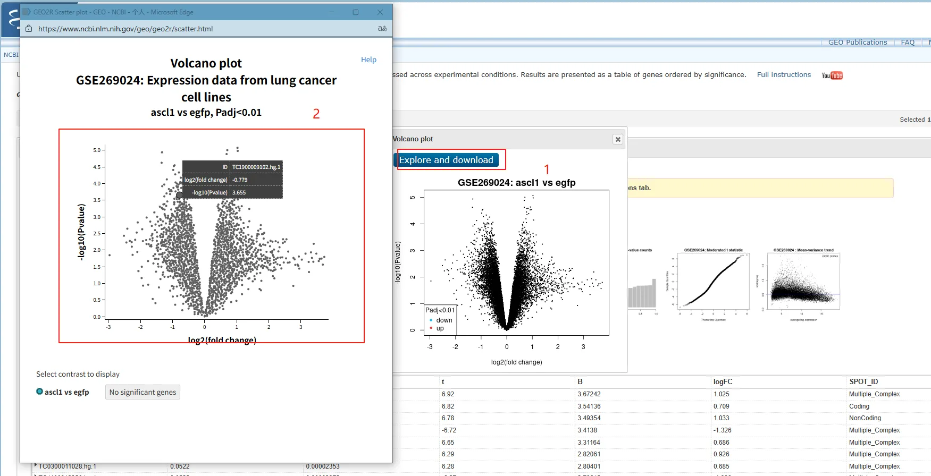Close the GEO2R Scatter plot Edge window
The width and height of the screenshot is (931, 476).
click(x=380, y=12)
